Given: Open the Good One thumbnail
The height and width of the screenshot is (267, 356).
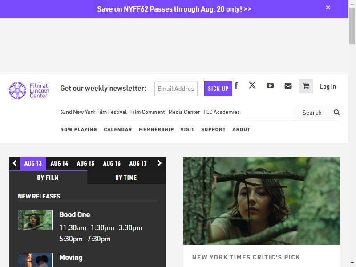Looking at the screenshot, I should pyautogui.click(x=35, y=220).
